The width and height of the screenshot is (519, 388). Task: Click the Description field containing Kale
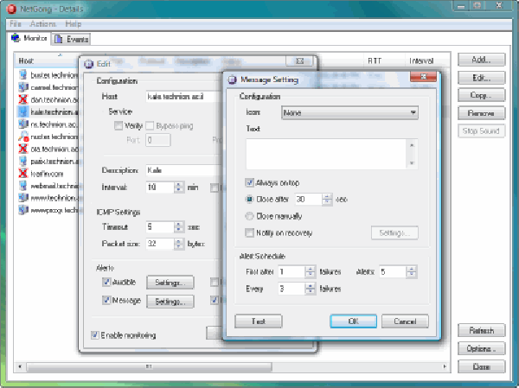[184, 170]
